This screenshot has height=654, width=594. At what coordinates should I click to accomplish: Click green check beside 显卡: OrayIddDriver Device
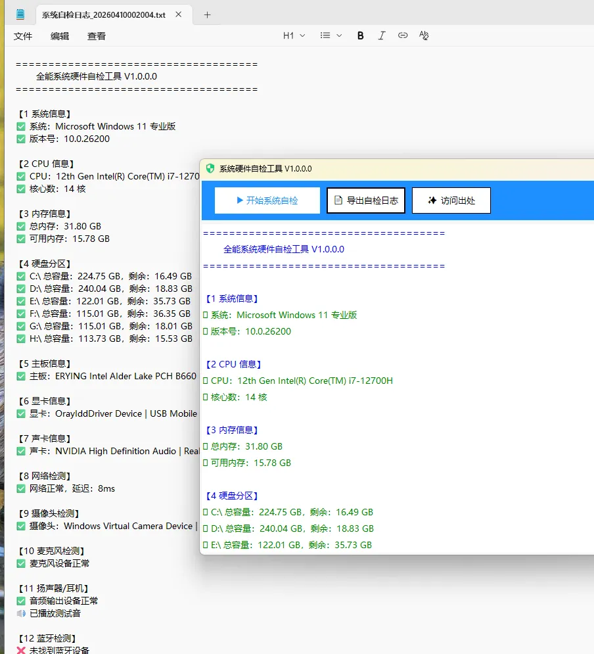(x=21, y=414)
